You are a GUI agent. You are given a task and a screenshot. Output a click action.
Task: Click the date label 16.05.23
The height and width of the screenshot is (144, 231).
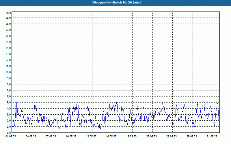coord(111,137)
